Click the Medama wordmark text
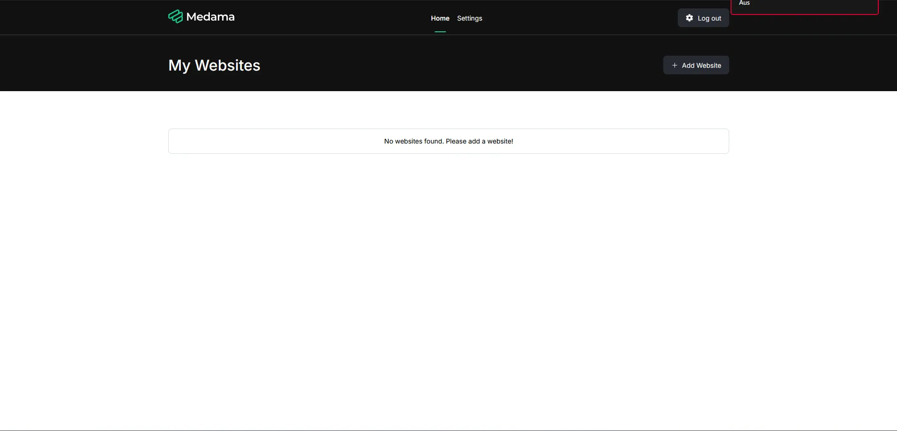 tap(210, 17)
